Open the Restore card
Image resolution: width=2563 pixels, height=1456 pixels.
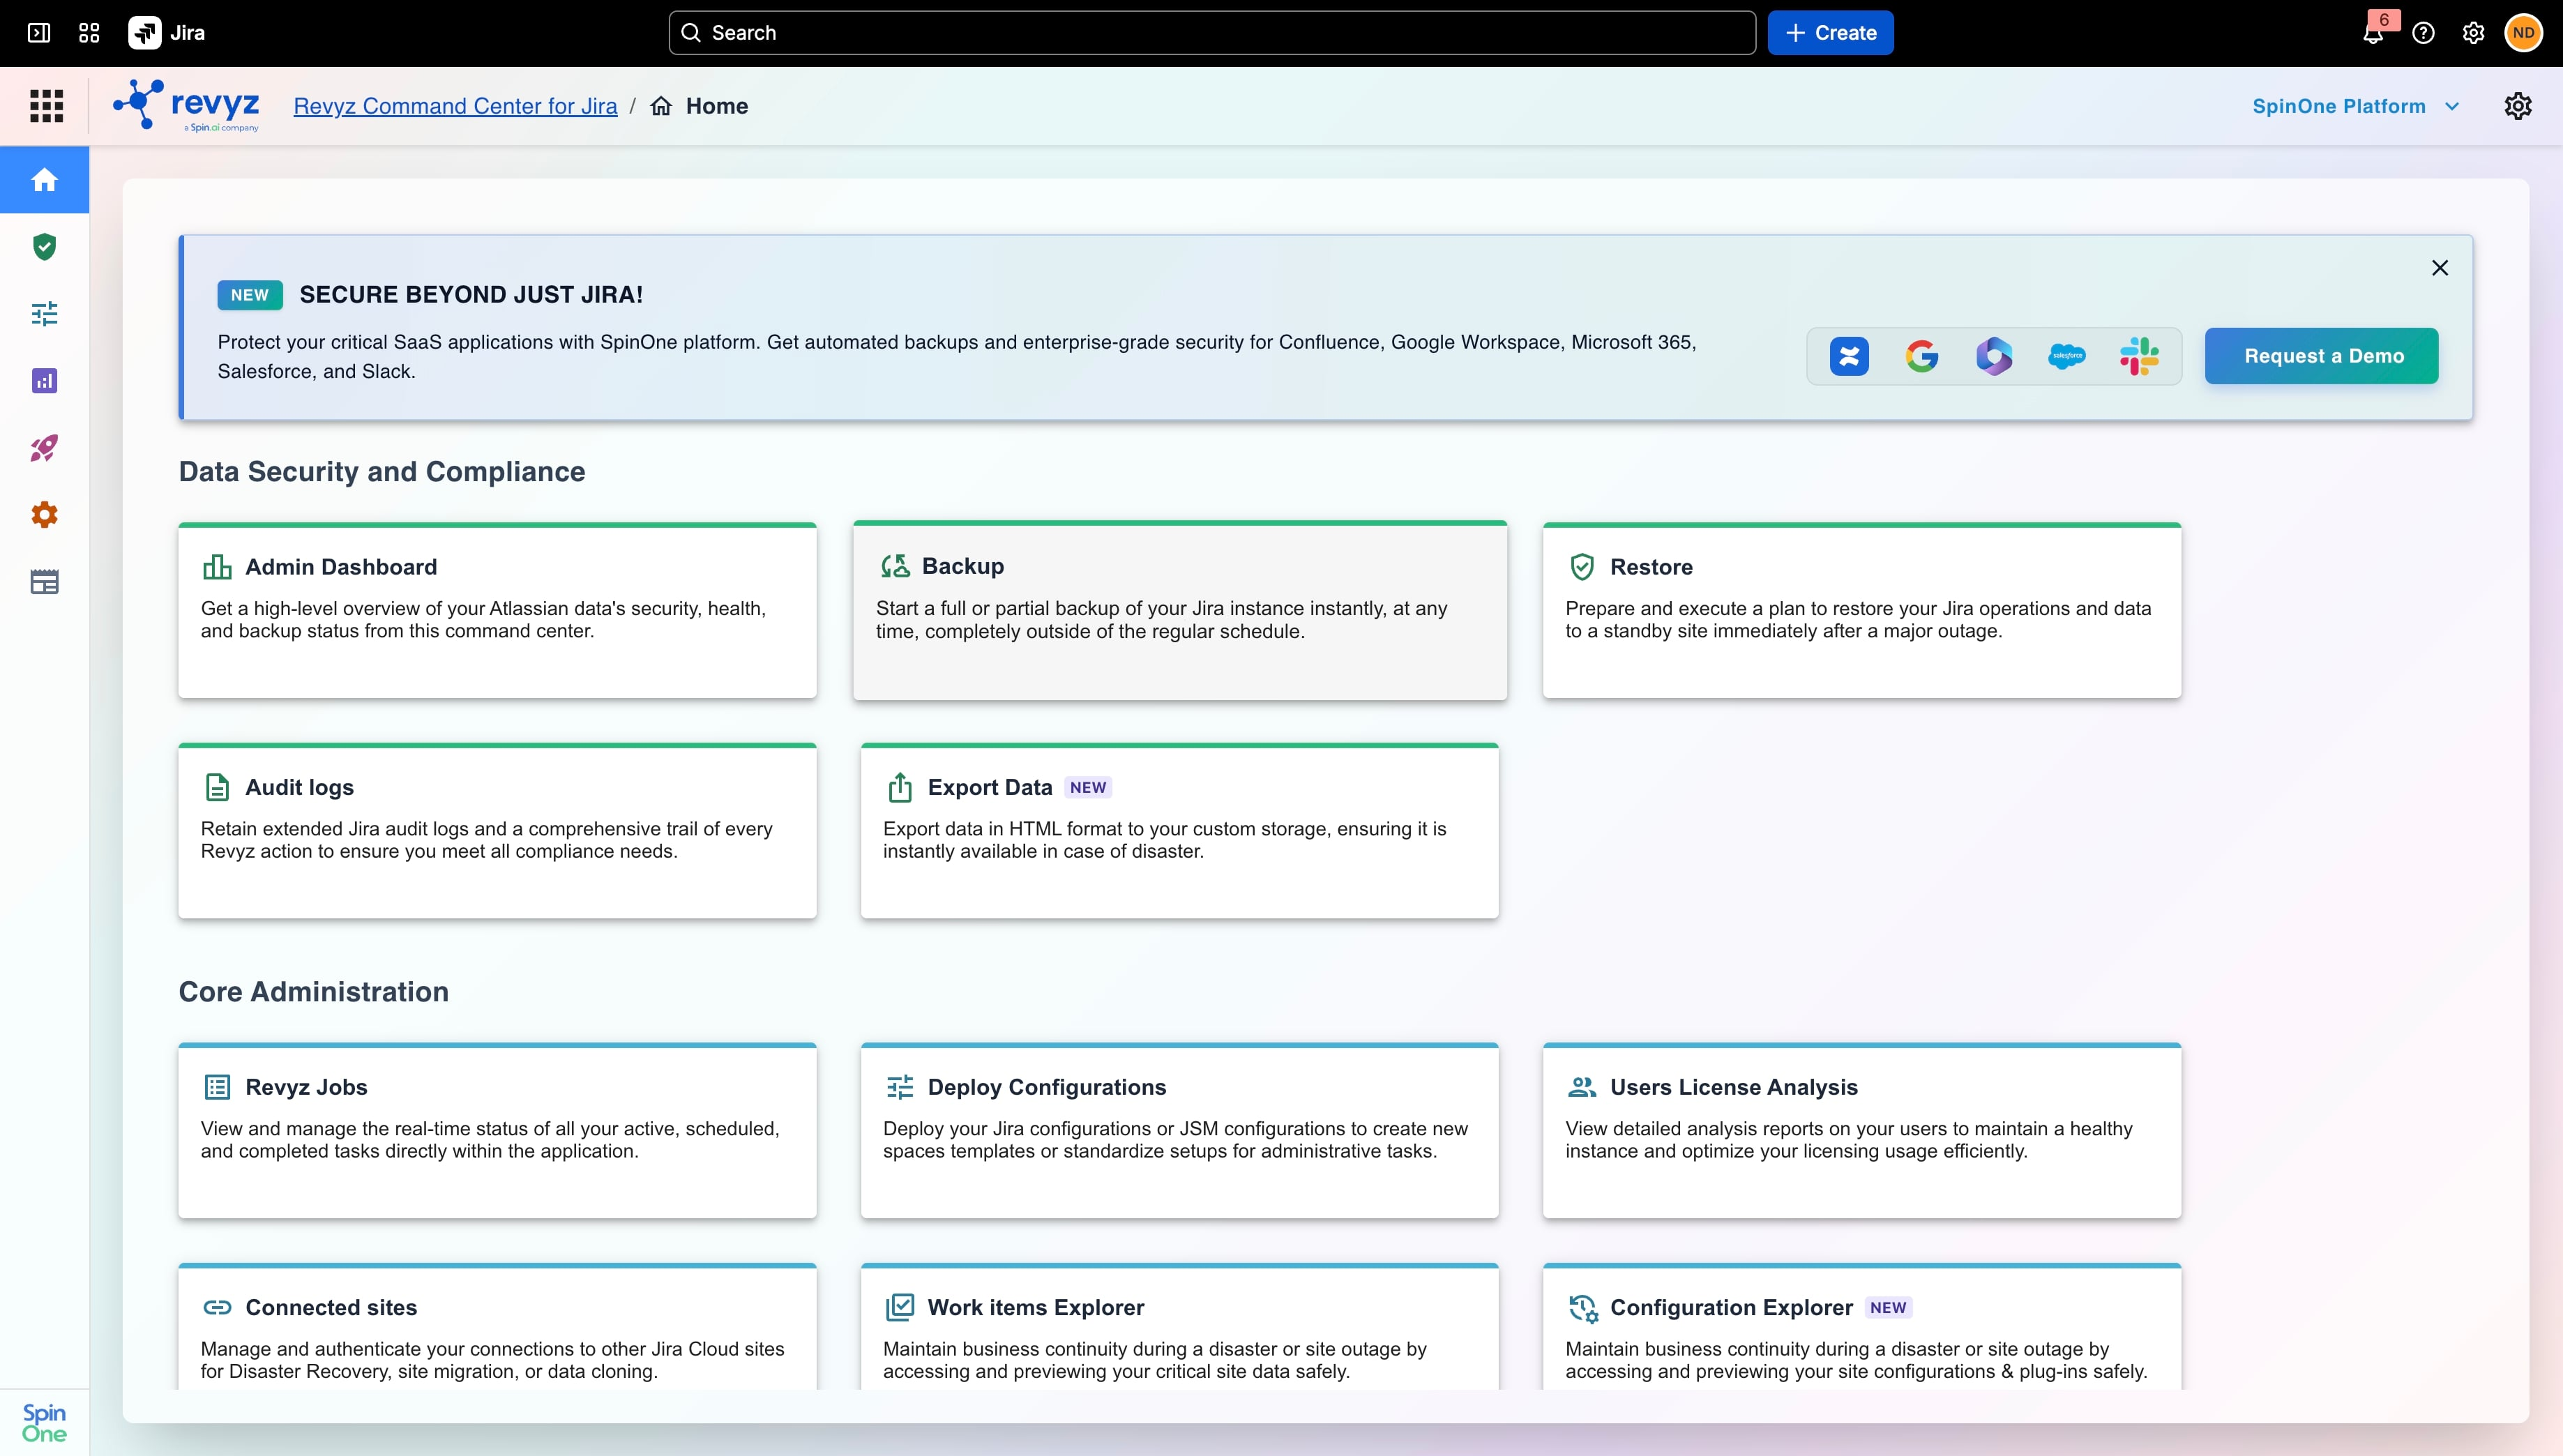coord(1862,610)
